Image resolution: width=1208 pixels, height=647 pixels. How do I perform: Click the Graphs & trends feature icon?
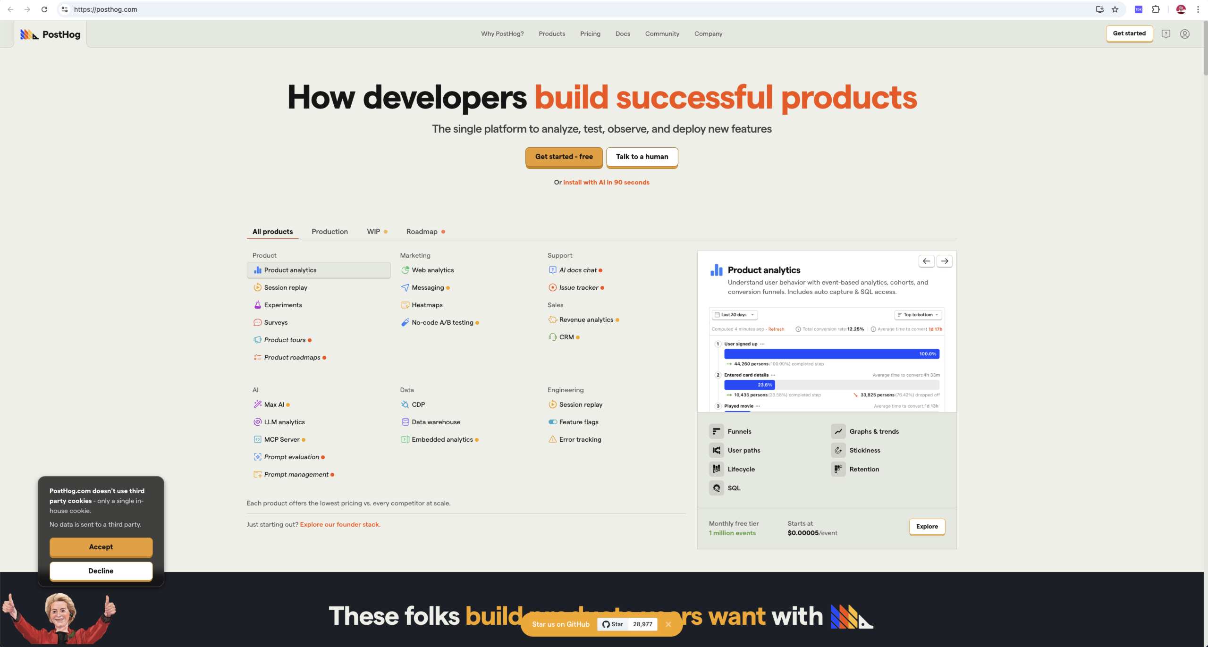click(x=838, y=431)
